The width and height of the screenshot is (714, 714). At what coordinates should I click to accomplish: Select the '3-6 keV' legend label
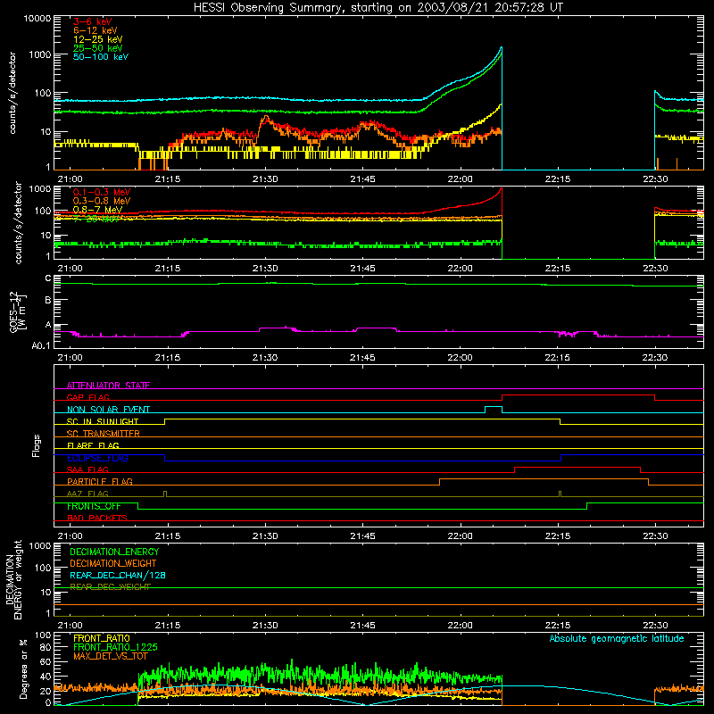coord(93,21)
